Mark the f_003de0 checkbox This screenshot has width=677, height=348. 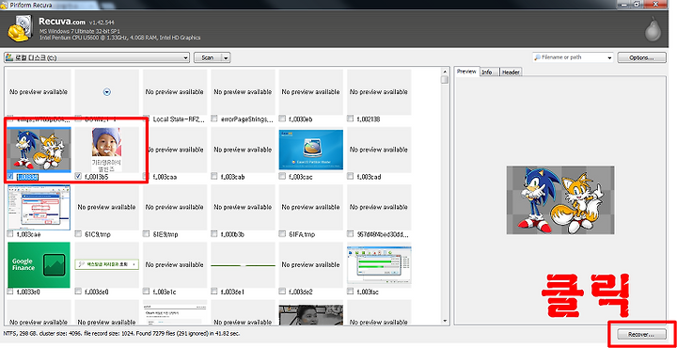coord(78,292)
